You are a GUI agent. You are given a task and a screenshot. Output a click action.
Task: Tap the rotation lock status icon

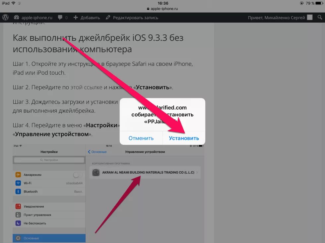tap(302, 3)
